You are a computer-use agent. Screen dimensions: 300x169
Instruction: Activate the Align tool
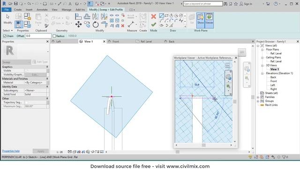tap(78, 16)
